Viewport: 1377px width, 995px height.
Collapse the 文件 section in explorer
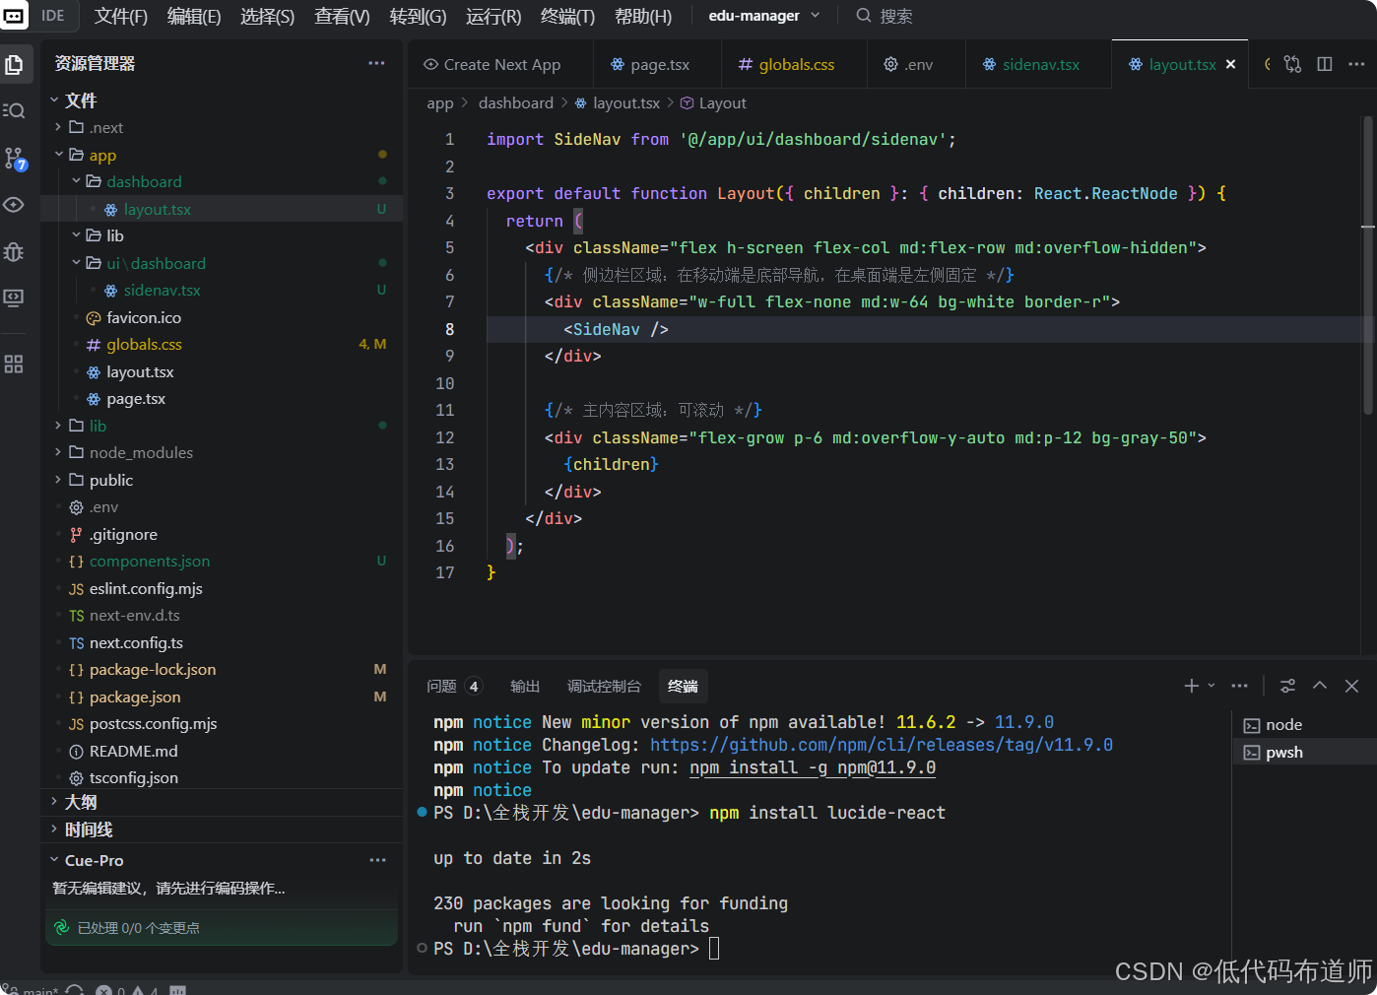click(222, 100)
